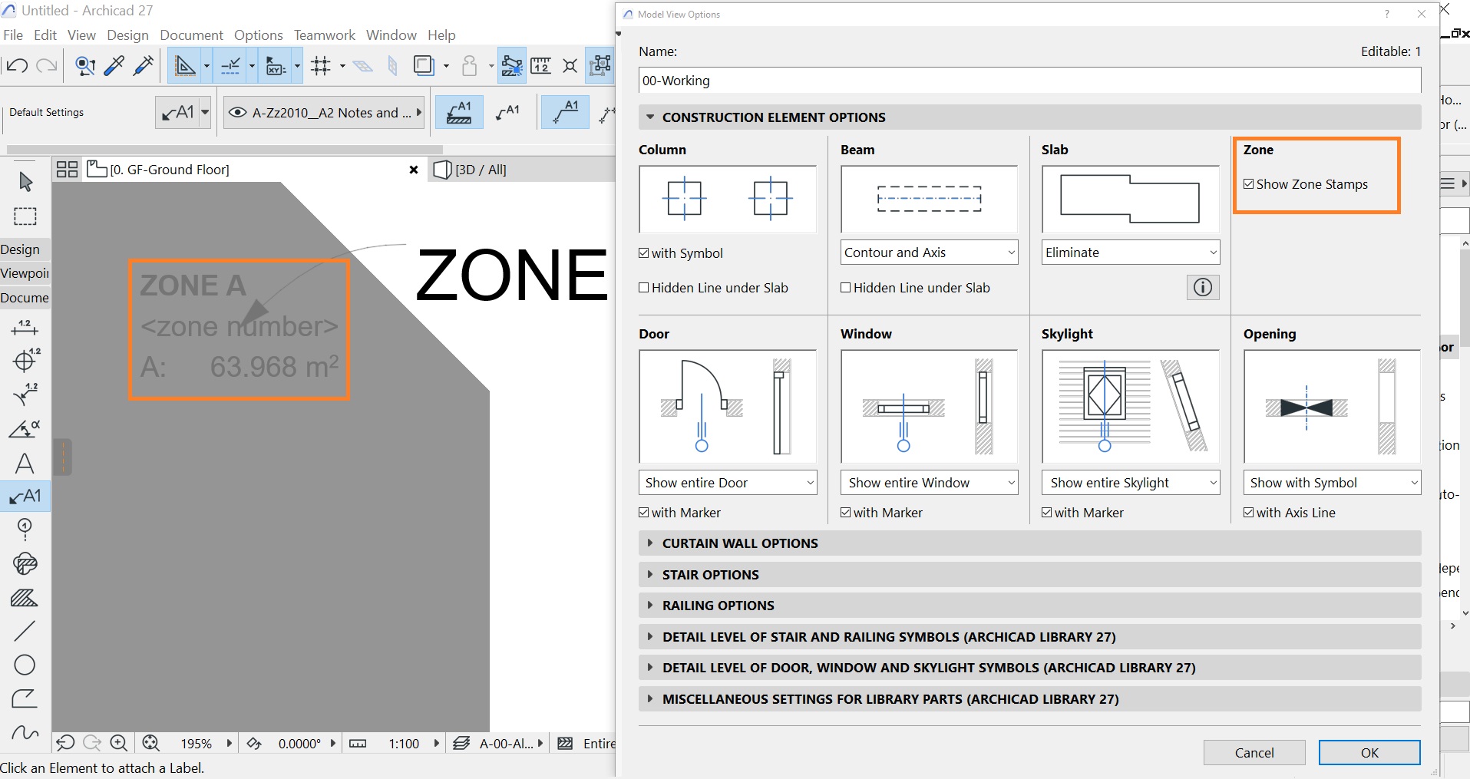
Task: Select the Line tool
Action: point(25,631)
